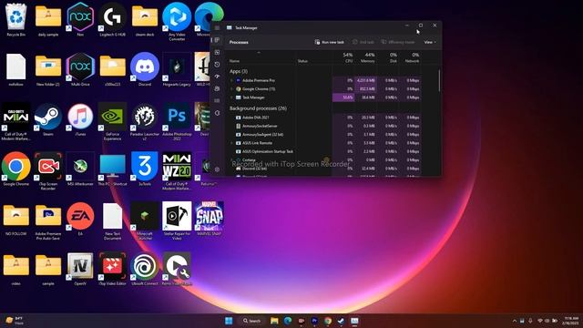Open Users page in Task Manager sidebar
The height and width of the screenshot is (328, 583).
(x=217, y=88)
